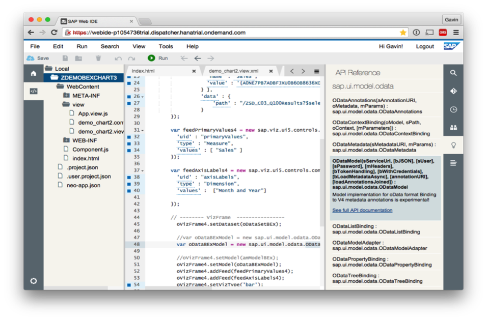The image size is (487, 320).
Task: Collapse the Local root folder
Action: 48,68
